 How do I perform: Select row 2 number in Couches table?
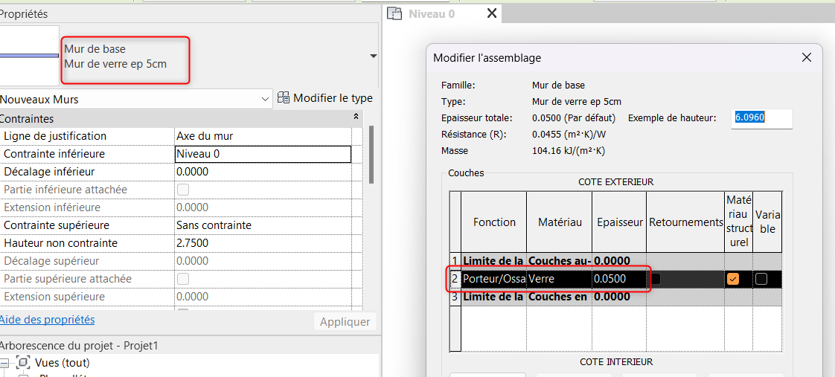point(455,279)
